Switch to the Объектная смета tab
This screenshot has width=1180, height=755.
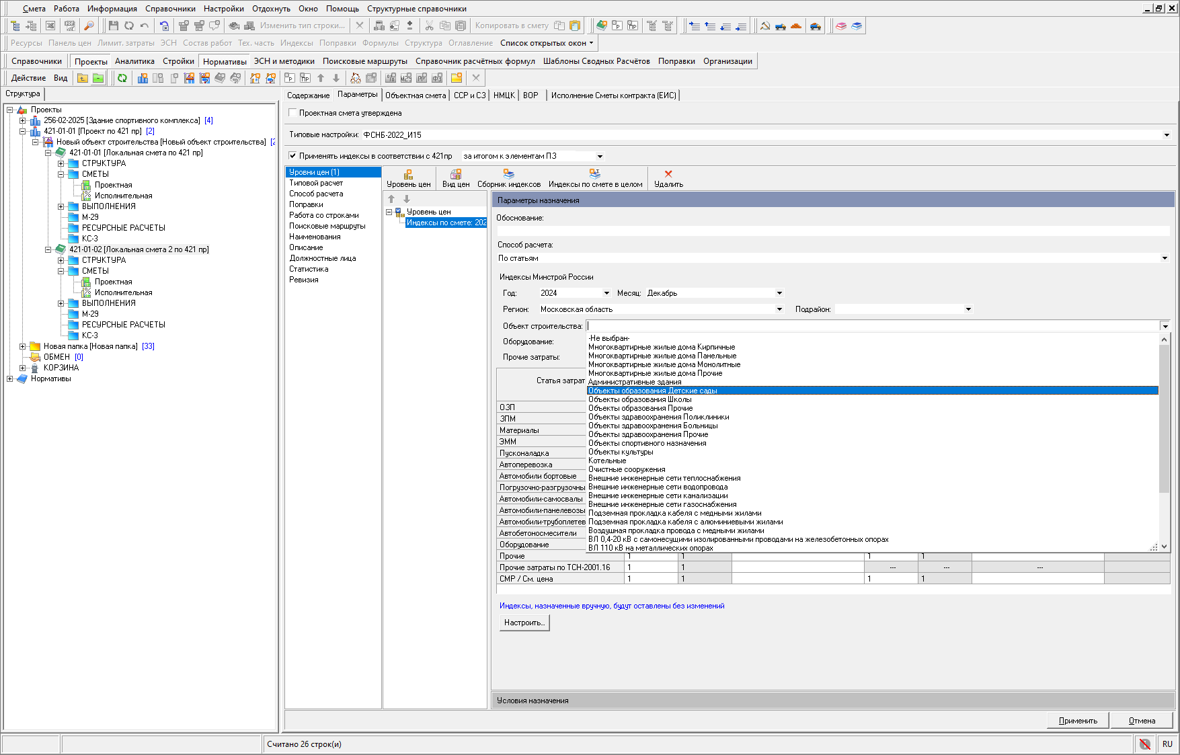[416, 95]
